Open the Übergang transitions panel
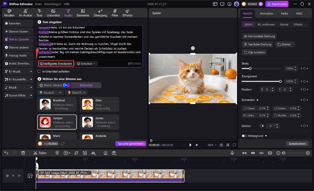 coord(100,13)
